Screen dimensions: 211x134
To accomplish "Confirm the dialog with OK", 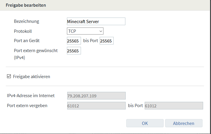I will 145,123.
